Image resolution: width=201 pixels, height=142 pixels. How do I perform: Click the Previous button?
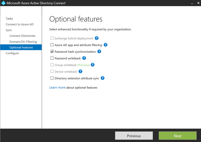pos(134,136)
